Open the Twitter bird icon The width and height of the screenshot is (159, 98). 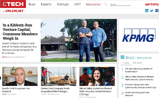(x=152, y=11)
